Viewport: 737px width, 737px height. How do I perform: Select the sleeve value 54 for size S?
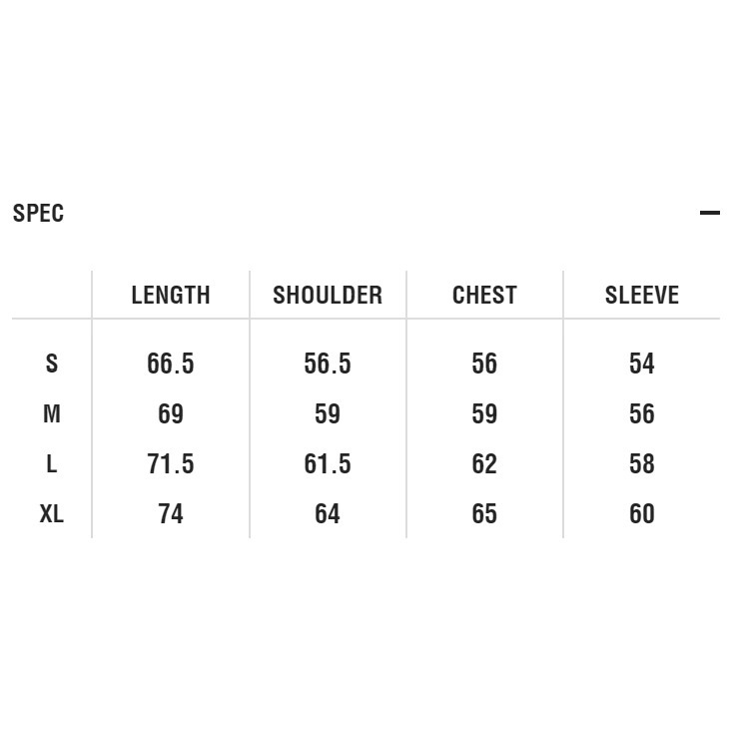[641, 364]
